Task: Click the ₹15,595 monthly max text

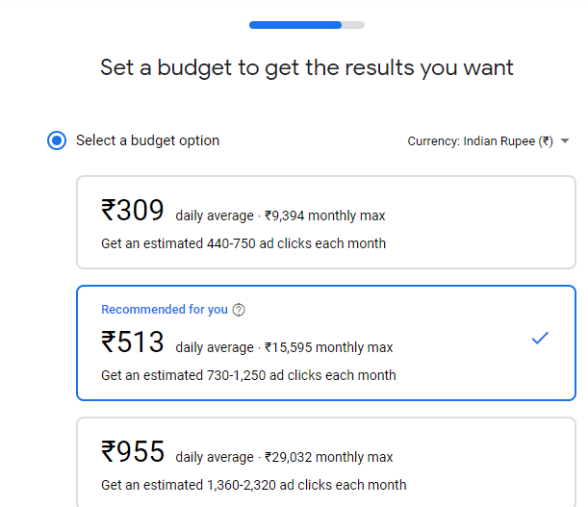Action: coord(328,347)
